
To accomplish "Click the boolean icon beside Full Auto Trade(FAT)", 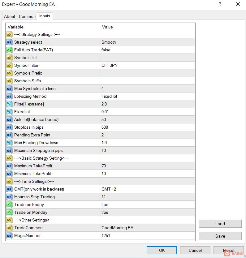I will click(9, 50).
